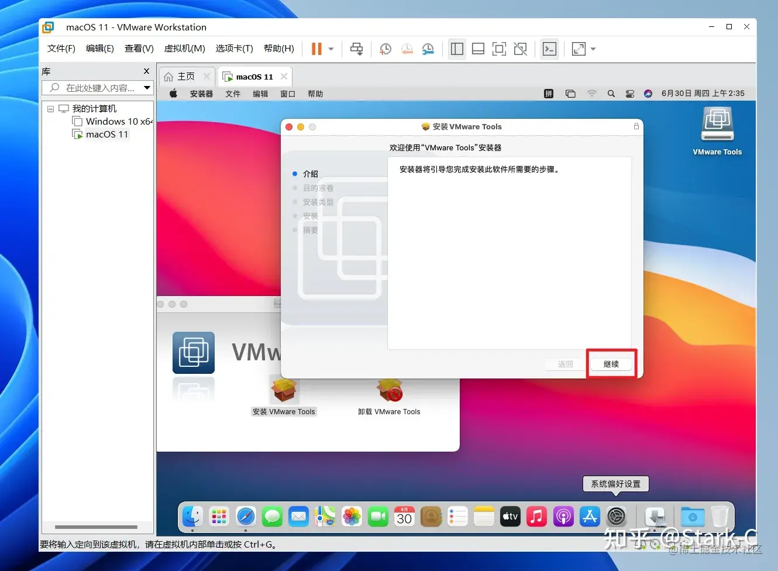Open Photos from the Dock

(352, 517)
